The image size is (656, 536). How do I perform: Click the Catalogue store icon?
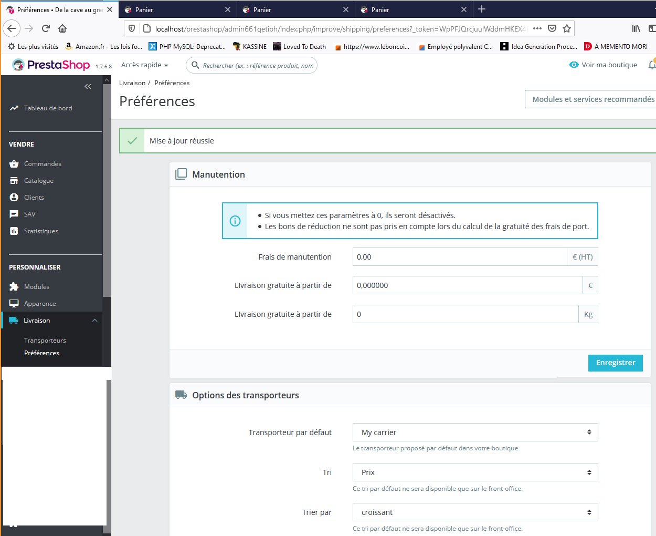(14, 181)
